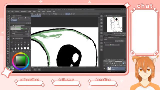160x90 pixels.
Task: Select the Balloon tool
Action: click(8, 65)
